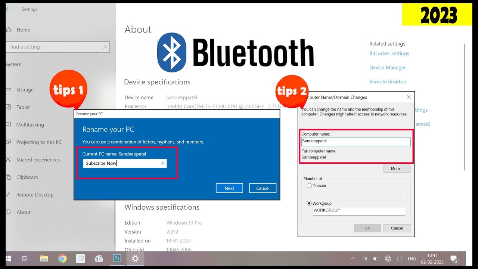Open the Windows Start menu
478x269 pixels.
point(8,259)
